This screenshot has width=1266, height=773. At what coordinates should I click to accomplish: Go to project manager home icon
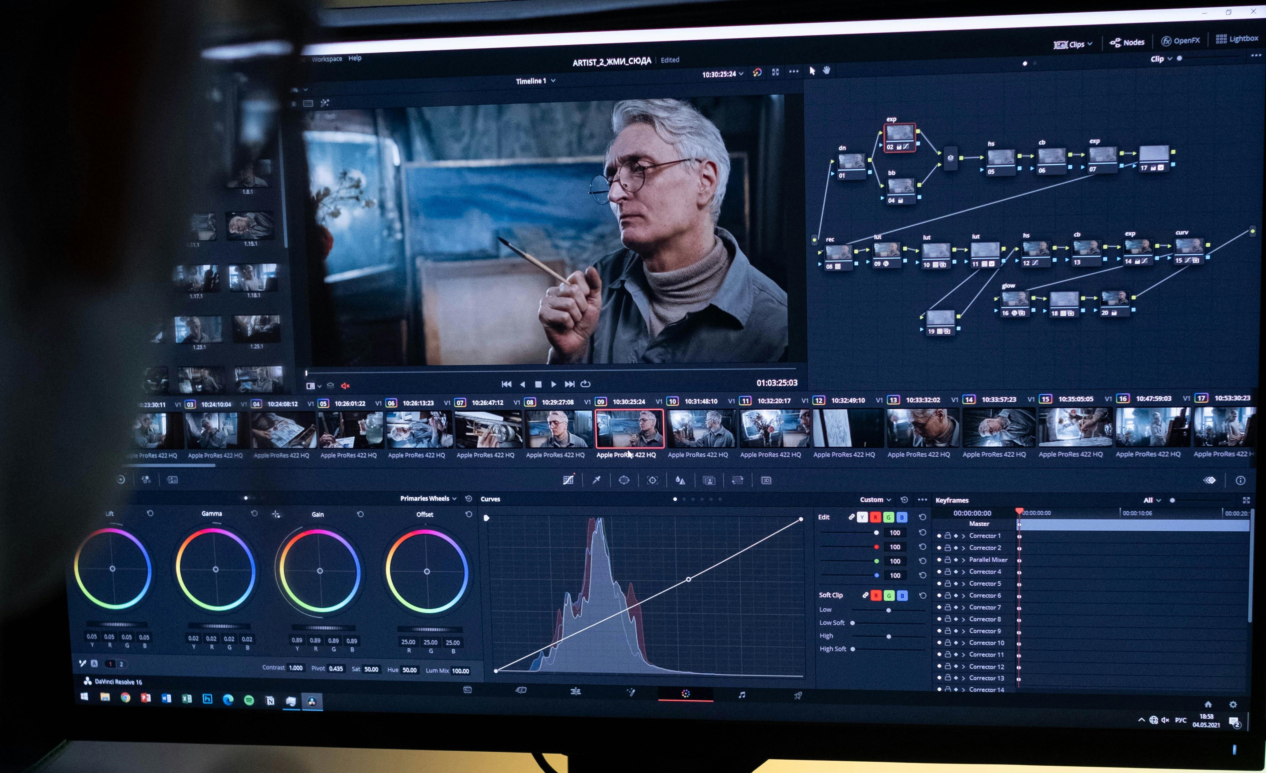(x=1208, y=704)
